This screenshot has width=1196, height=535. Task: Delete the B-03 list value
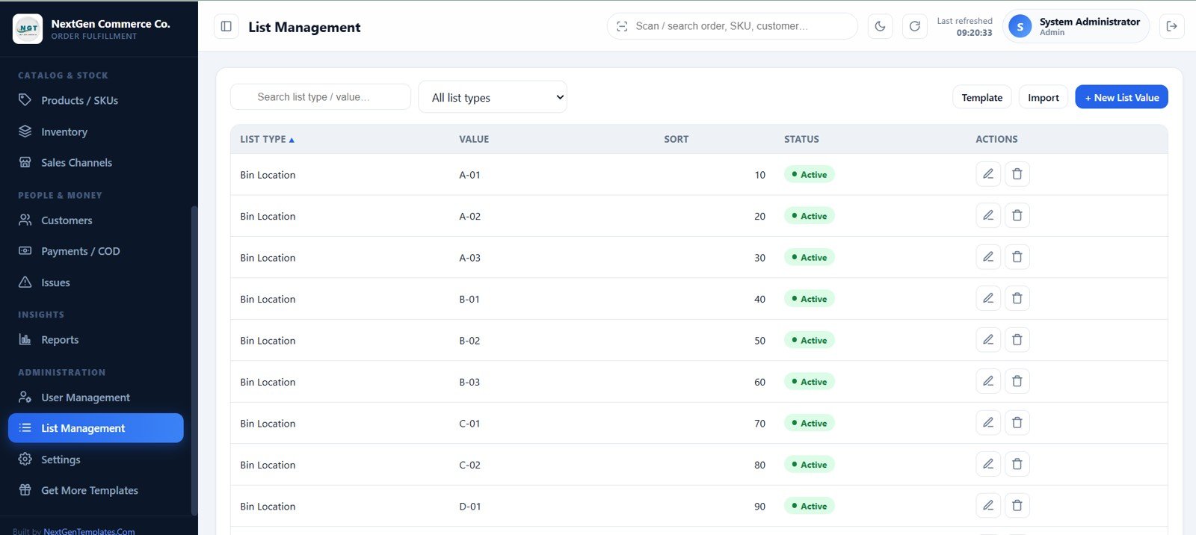(1017, 382)
